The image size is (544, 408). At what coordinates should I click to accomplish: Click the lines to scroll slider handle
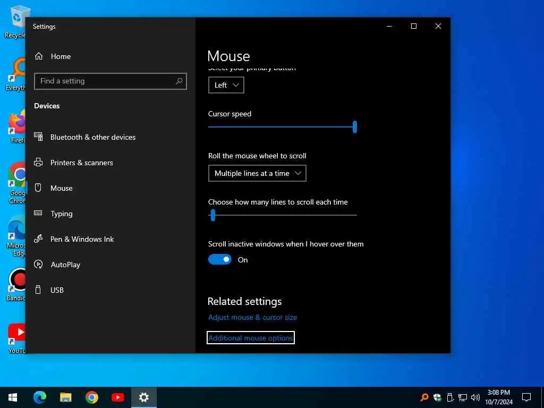pyautogui.click(x=213, y=215)
